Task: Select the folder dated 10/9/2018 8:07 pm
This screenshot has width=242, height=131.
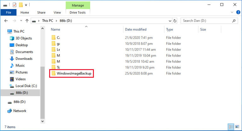Action: [56, 44]
